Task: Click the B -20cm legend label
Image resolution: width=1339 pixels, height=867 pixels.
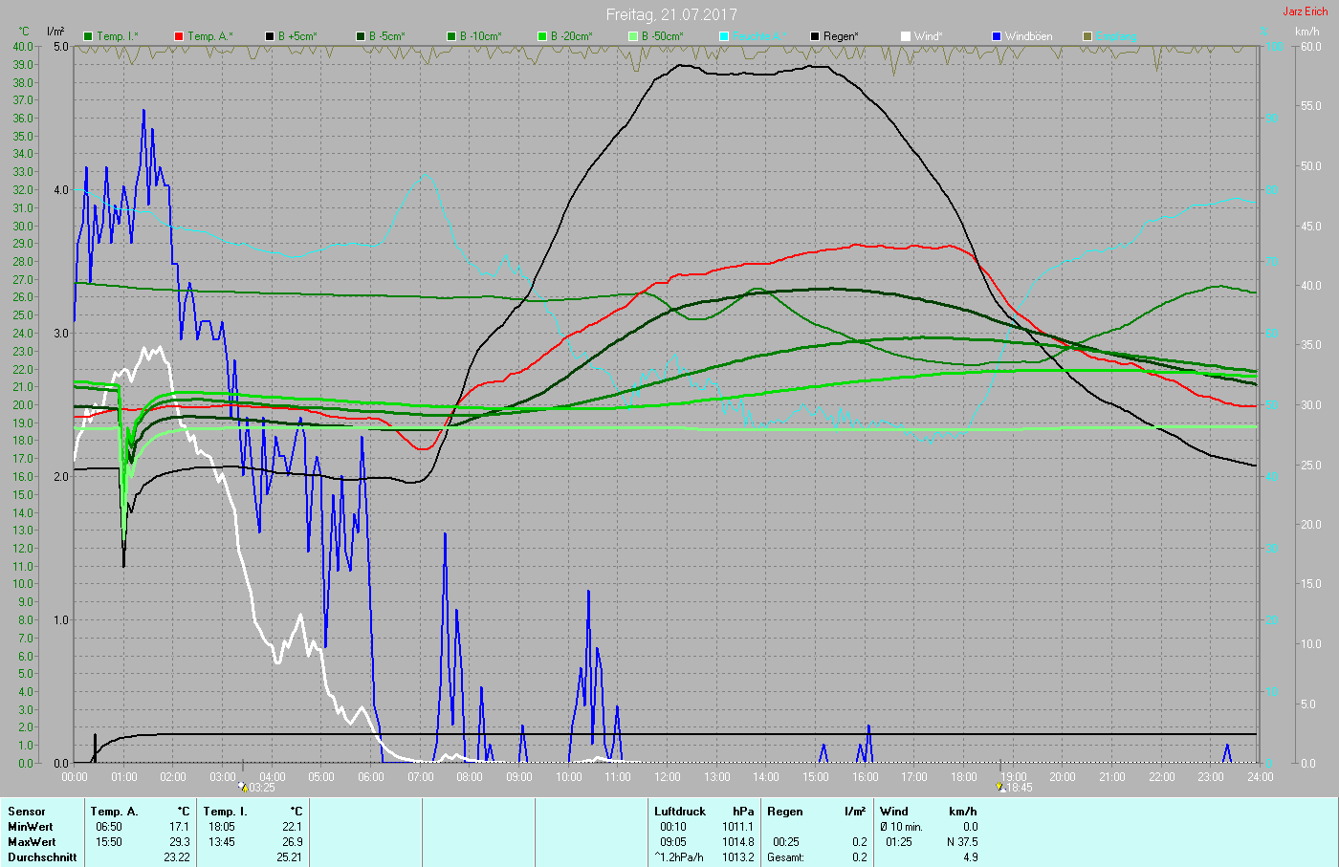Action: click(571, 36)
